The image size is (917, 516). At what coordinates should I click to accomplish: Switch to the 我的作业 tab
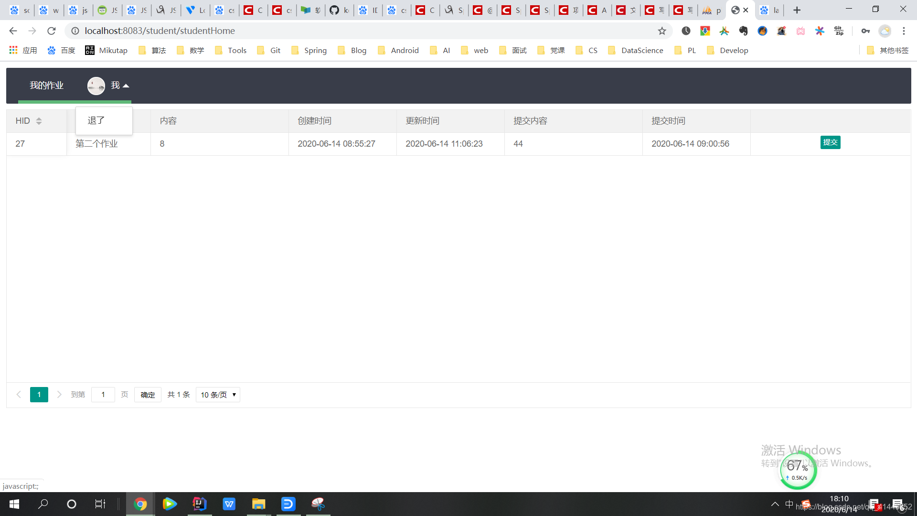46,85
